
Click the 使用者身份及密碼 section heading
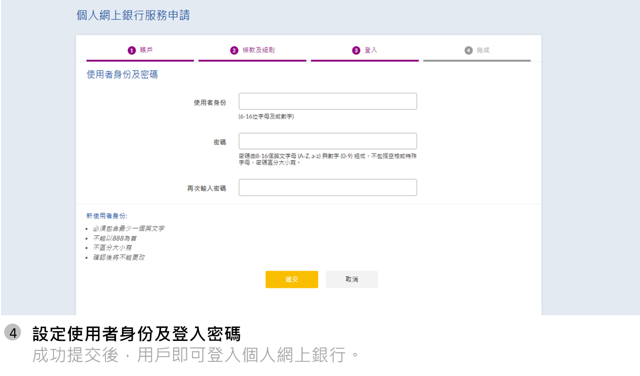(x=122, y=75)
